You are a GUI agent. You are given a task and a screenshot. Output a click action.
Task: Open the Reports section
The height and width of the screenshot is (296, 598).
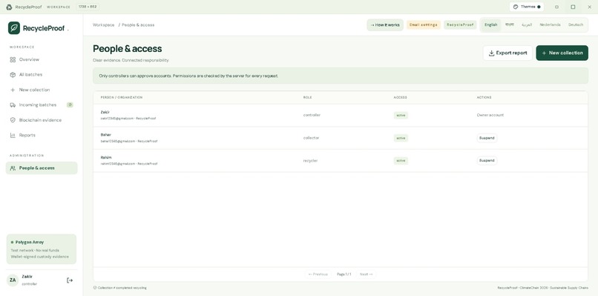[x=42, y=135]
